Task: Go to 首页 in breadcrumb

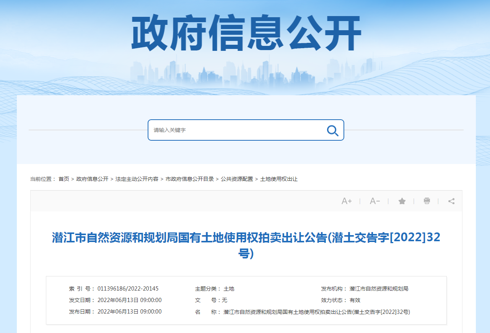Action: pyautogui.click(x=64, y=179)
